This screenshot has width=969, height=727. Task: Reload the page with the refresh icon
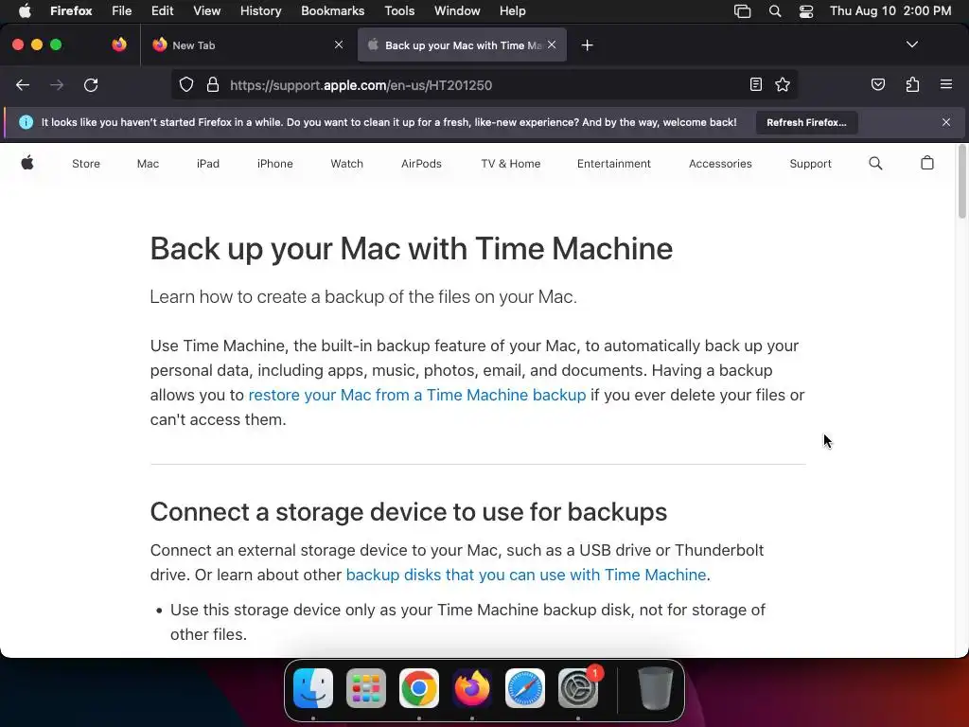[91, 85]
